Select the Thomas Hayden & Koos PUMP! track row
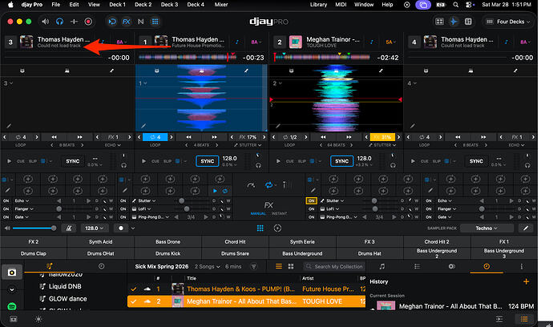Screen dimensions: 553x327 click(246, 289)
